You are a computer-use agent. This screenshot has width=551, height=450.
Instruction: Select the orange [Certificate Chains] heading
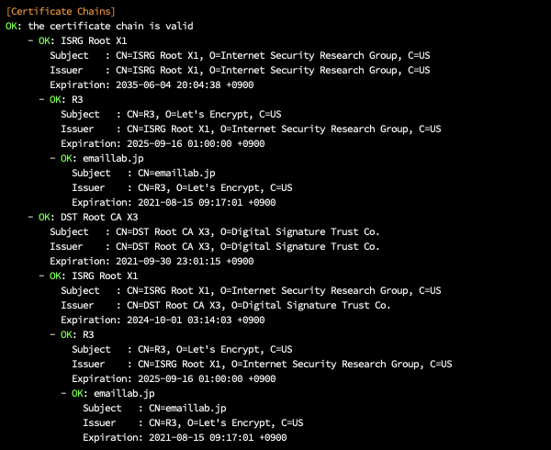(x=61, y=11)
